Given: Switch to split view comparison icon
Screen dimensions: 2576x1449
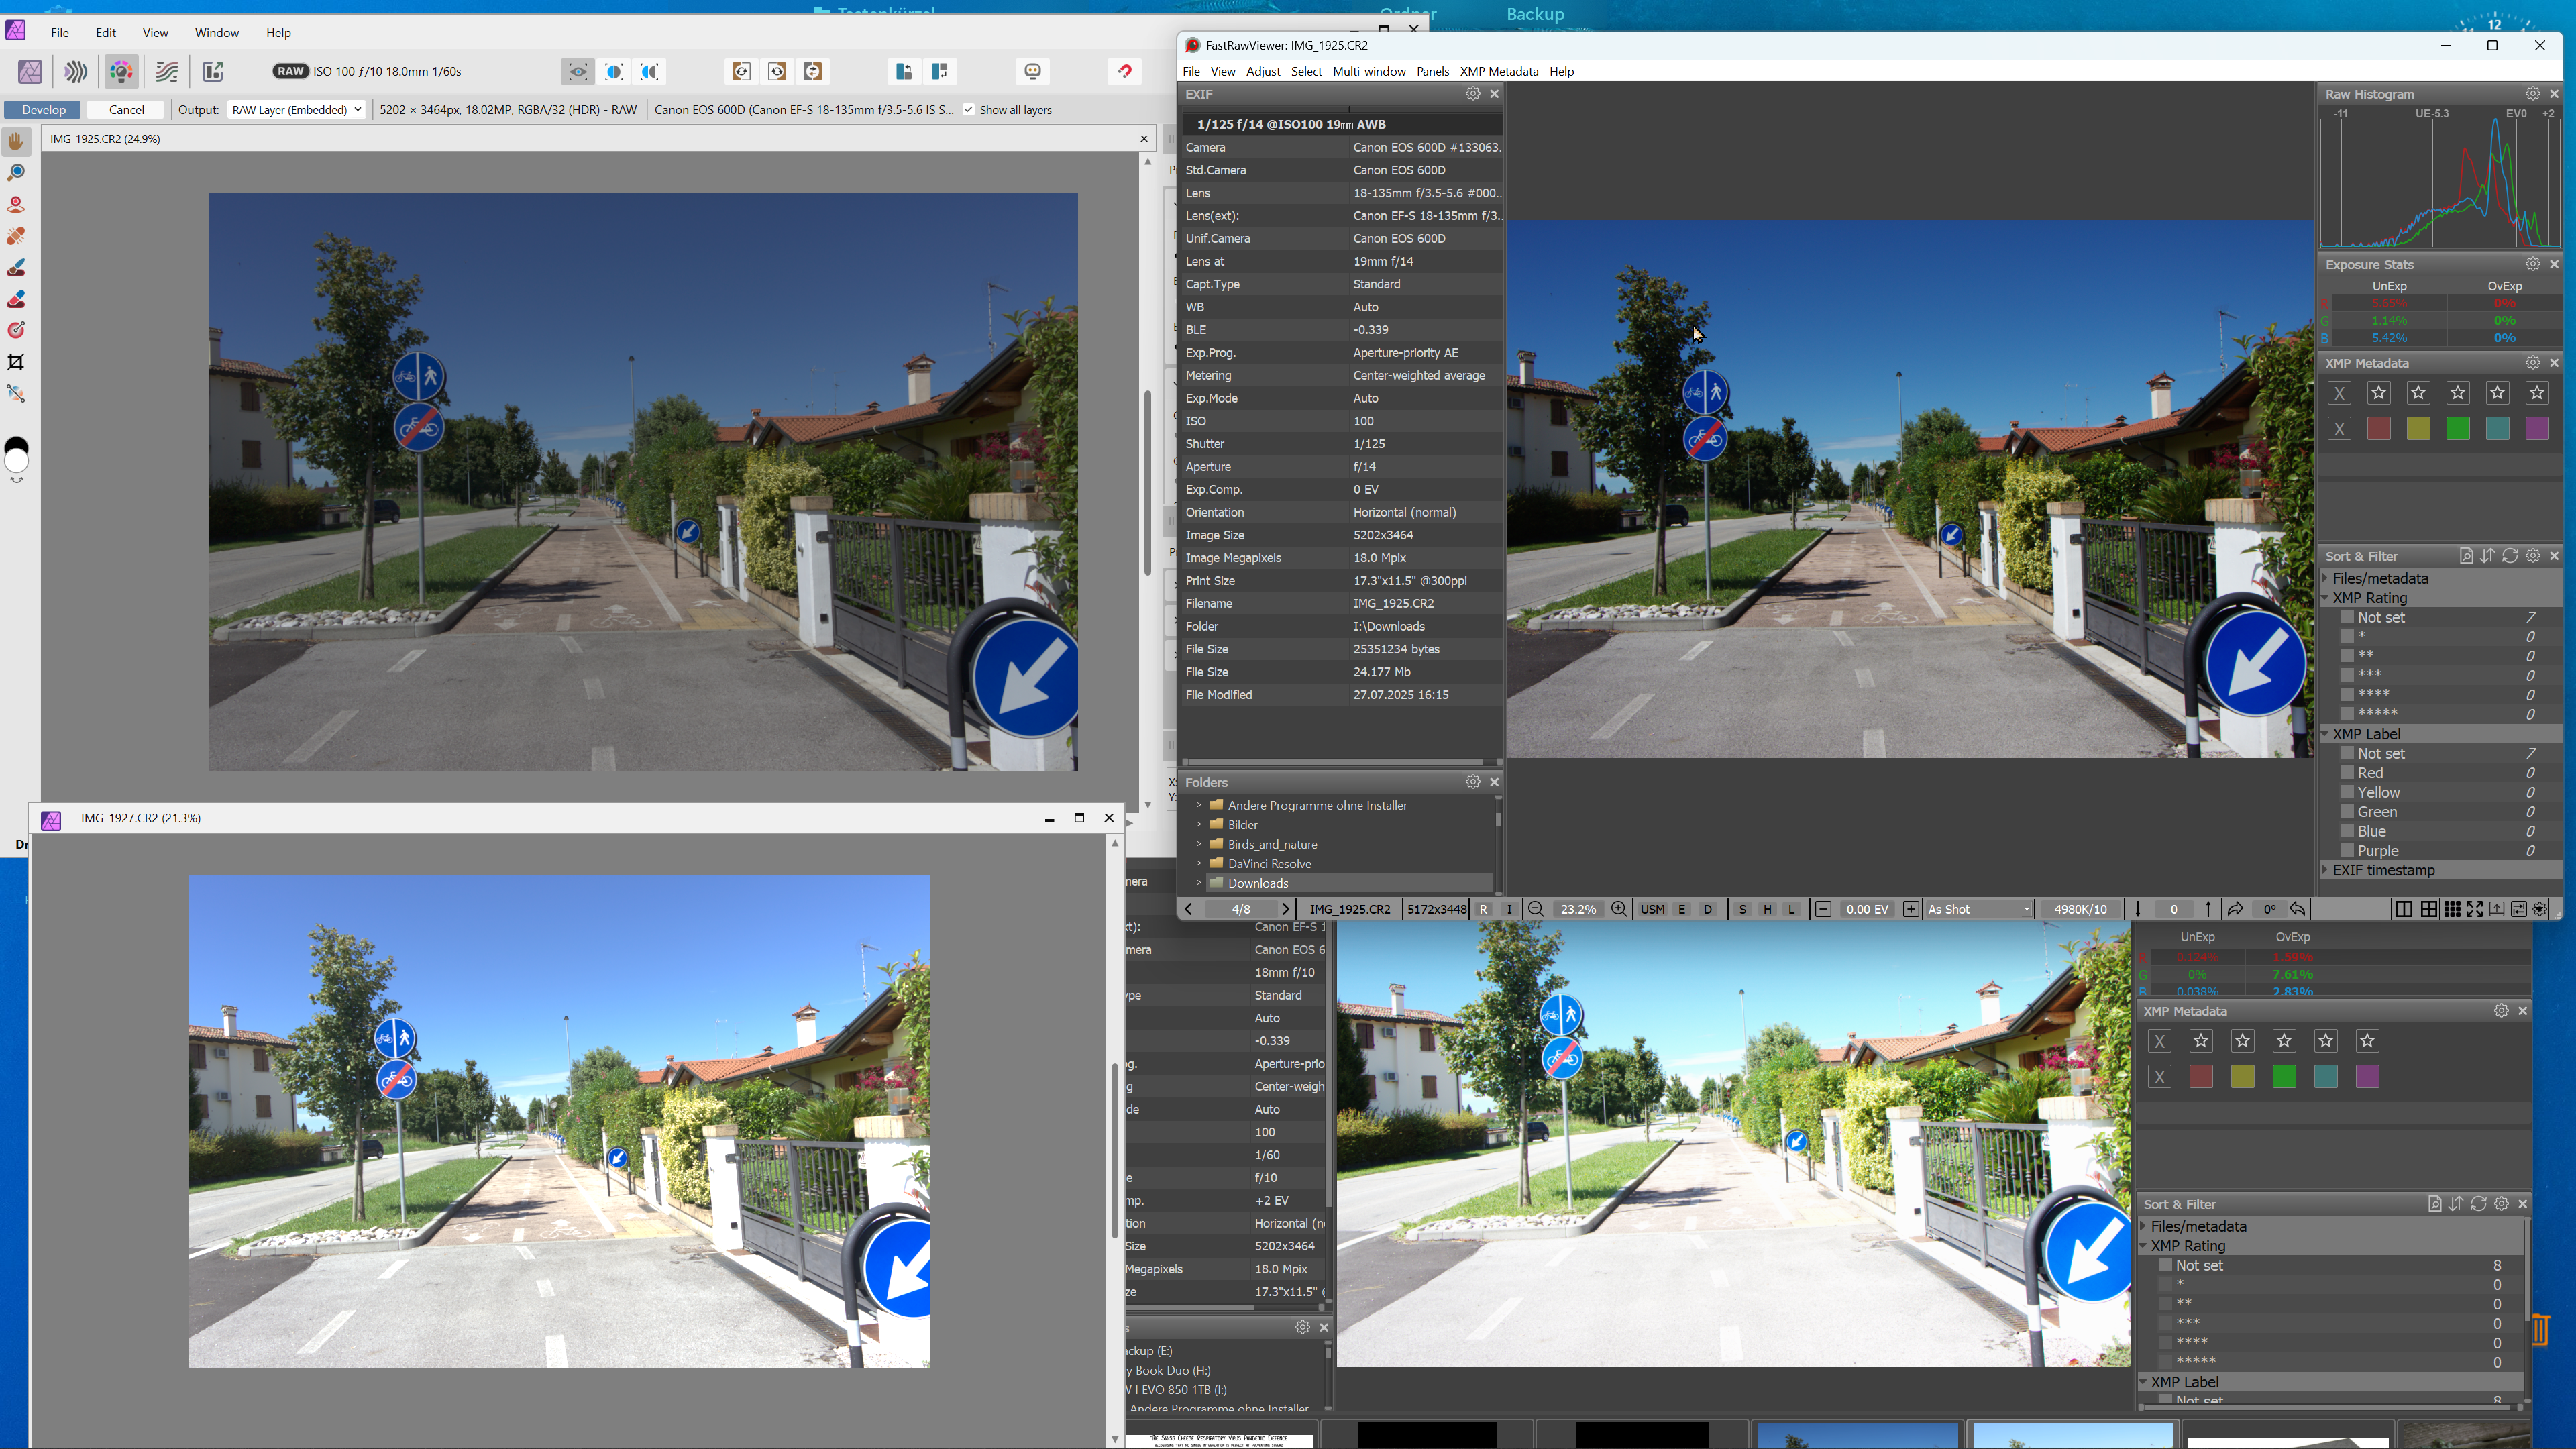Looking at the screenshot, I should pyautogui.click(x=614, y=72).
